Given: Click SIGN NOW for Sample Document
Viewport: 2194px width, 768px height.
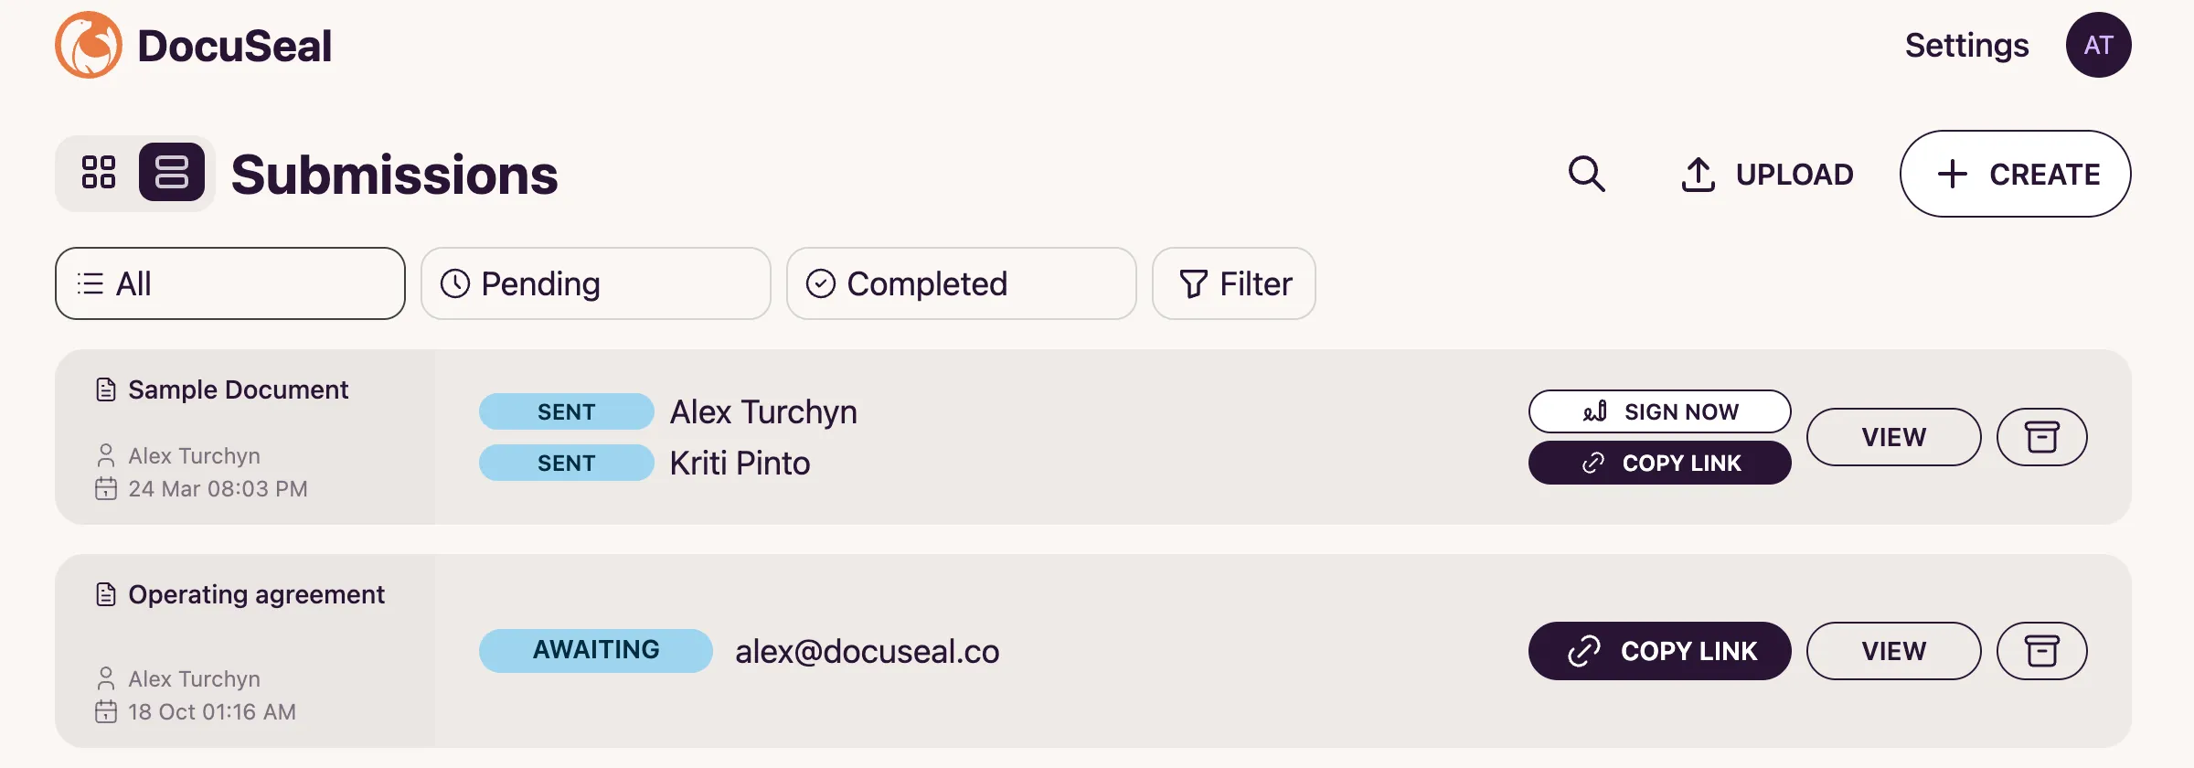Looking at the screenshot, I should [1659, 411].
